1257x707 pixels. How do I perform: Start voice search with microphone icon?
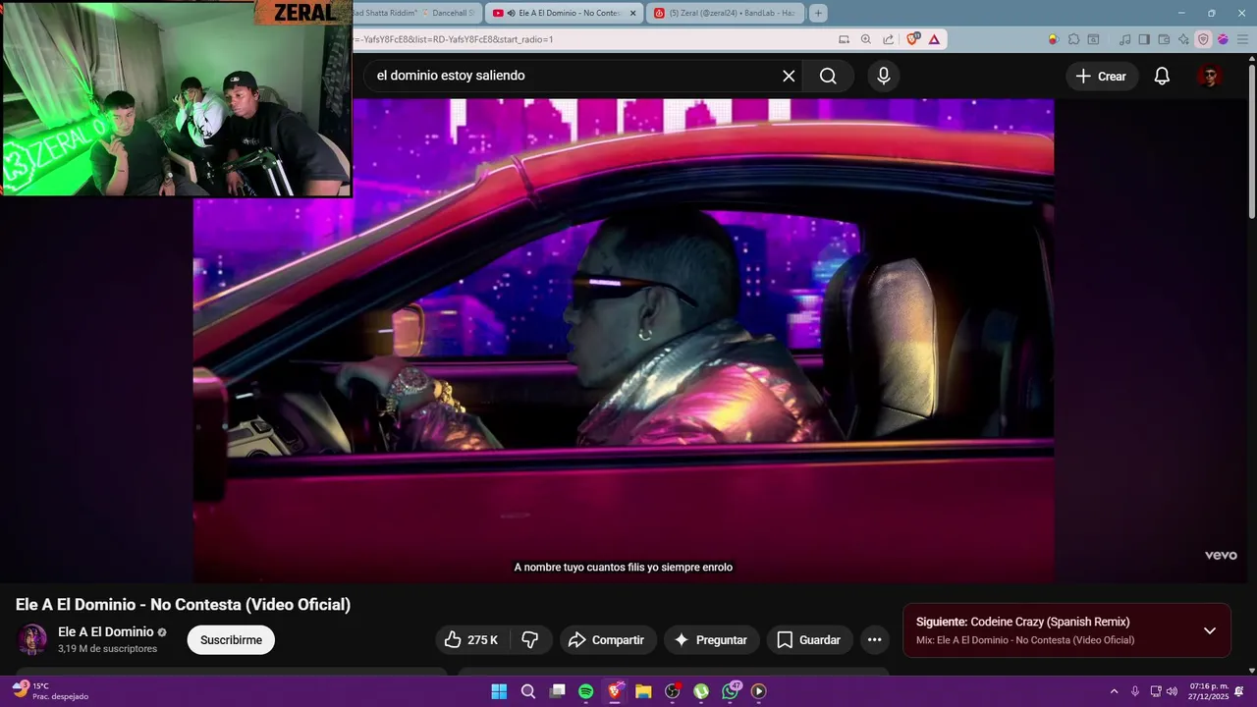(x=884, y=76)
